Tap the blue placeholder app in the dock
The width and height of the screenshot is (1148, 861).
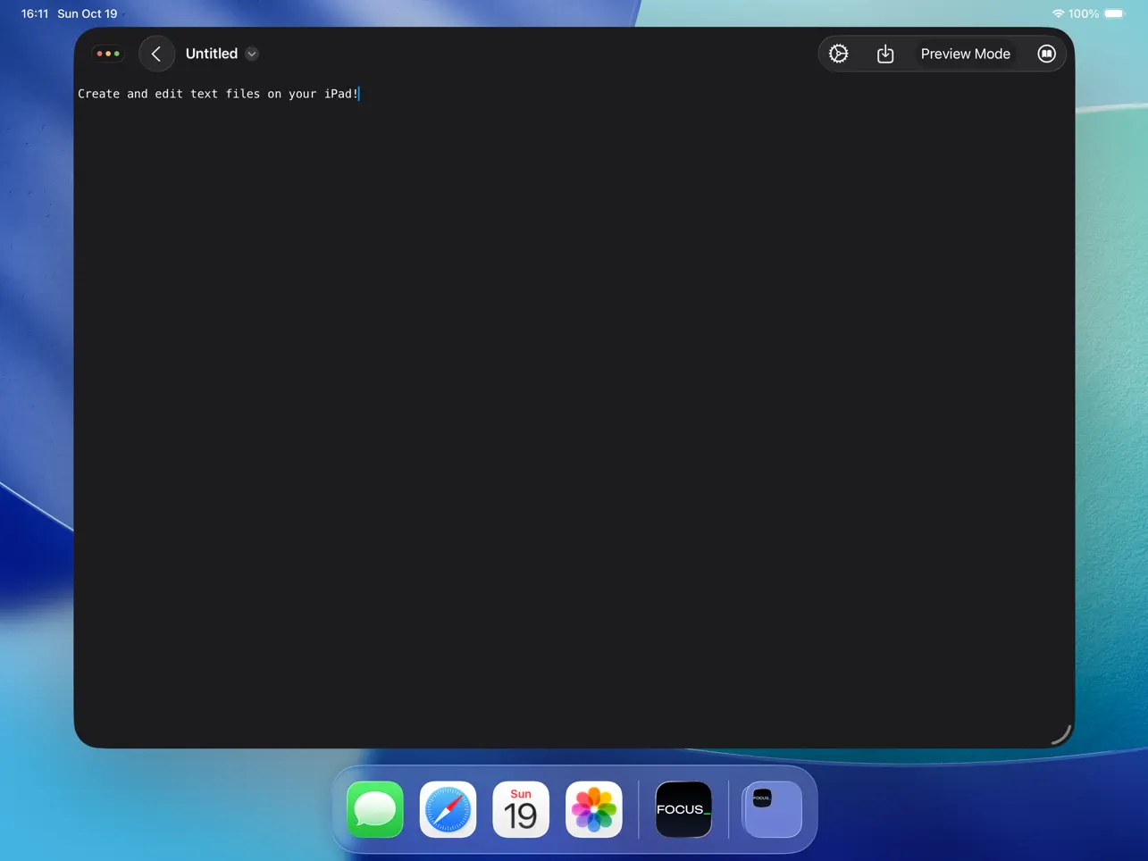pyautogui.click(x=771, y=809)
